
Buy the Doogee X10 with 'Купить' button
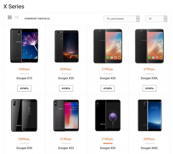(x=24, y=88)
